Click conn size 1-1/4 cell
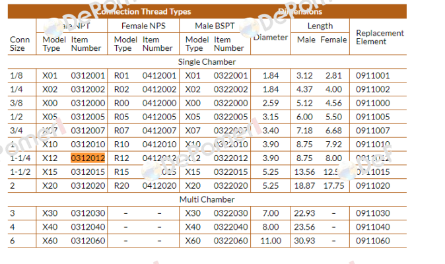 point(20,158)
